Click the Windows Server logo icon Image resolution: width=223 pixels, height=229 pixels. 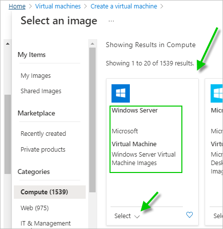pos(120,93)
